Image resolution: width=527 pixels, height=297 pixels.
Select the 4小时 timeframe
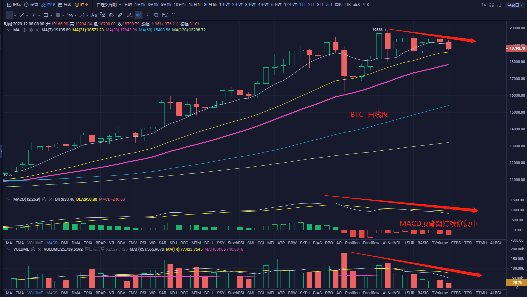(263, 5)
